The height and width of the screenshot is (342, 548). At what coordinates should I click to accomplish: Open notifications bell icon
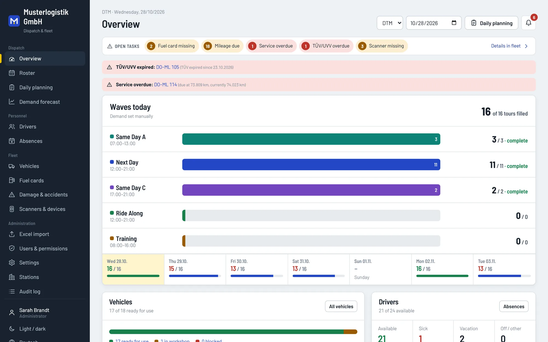click(x=529, y=23)
